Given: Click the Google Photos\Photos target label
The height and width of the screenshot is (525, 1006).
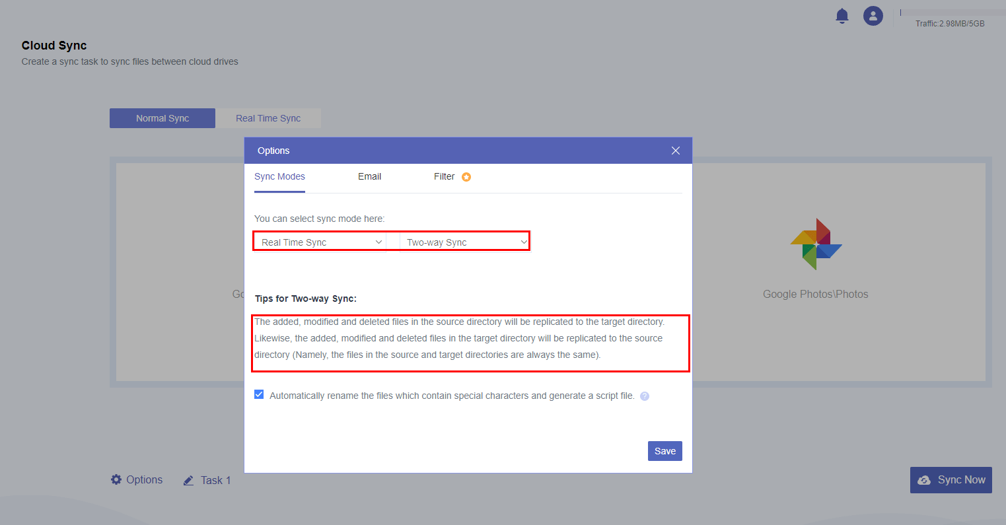Looking at the screenshot, I should [816, 295].
